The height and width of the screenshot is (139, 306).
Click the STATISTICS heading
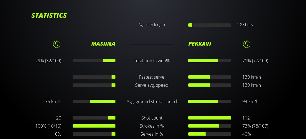tap(49, 16)
